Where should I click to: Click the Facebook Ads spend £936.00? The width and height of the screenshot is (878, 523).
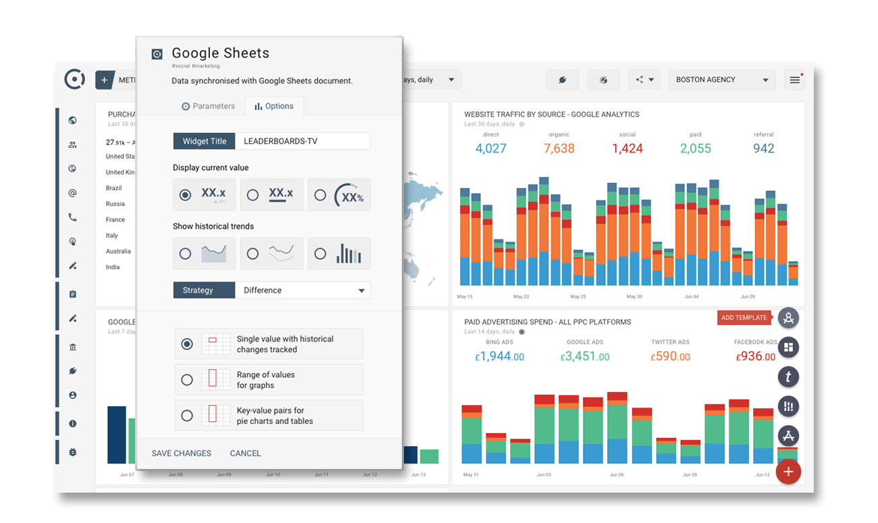coord(756,356)
